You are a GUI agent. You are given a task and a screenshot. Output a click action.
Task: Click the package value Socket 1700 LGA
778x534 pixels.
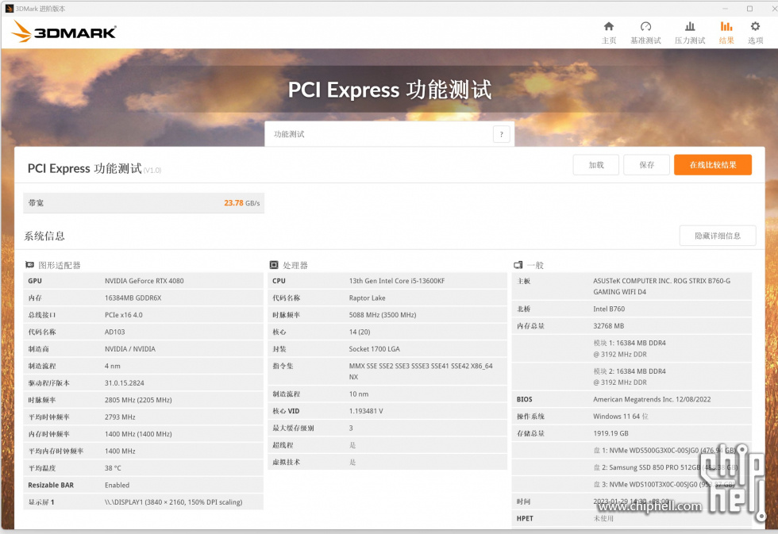point(374,348)
